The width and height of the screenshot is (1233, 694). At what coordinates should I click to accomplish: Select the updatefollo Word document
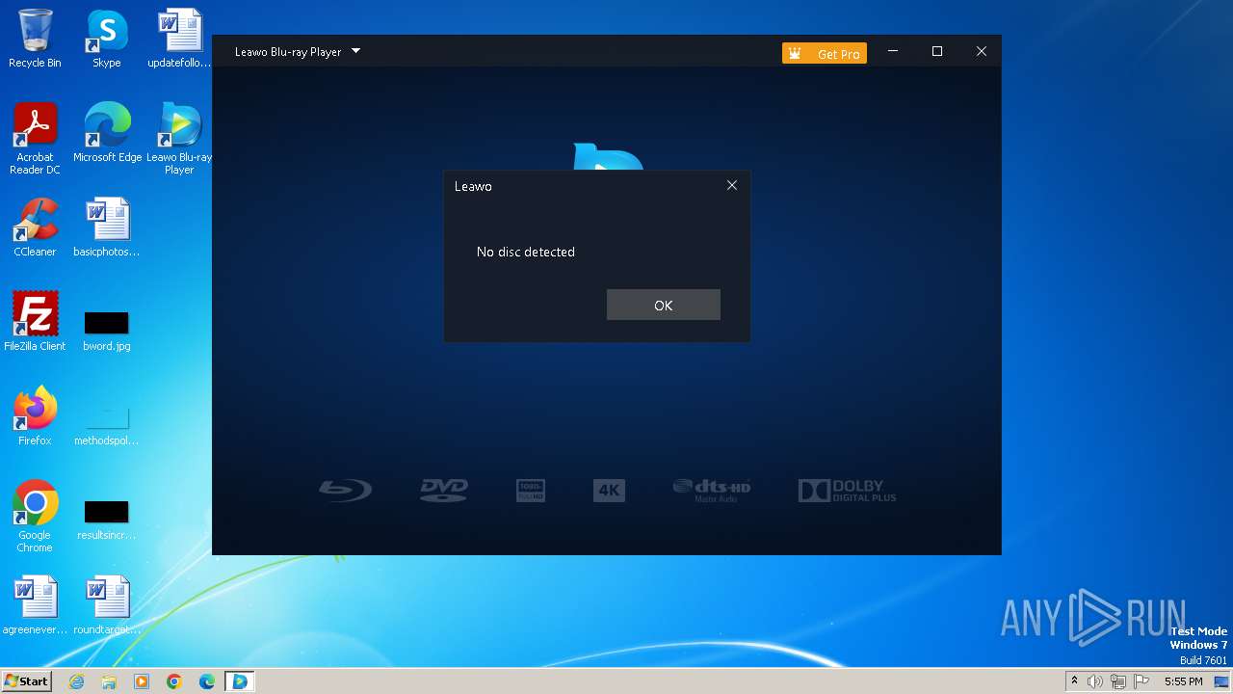coord(179,39)
